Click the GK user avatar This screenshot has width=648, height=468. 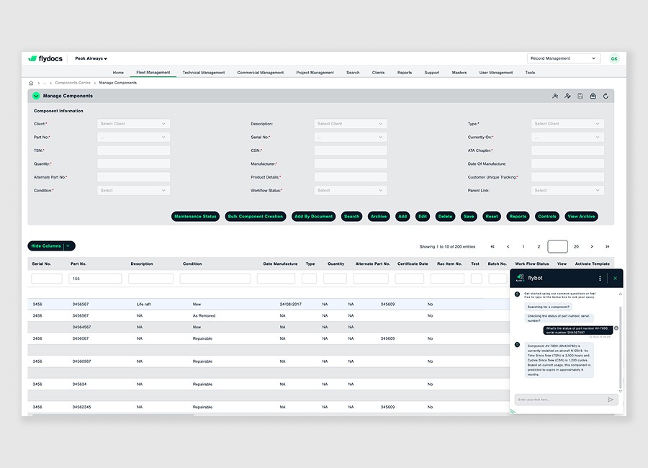tap(614, 58)
